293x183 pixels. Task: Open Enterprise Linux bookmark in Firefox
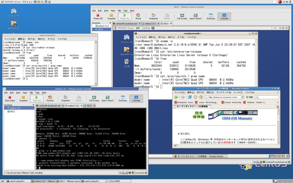pos(184,102)
